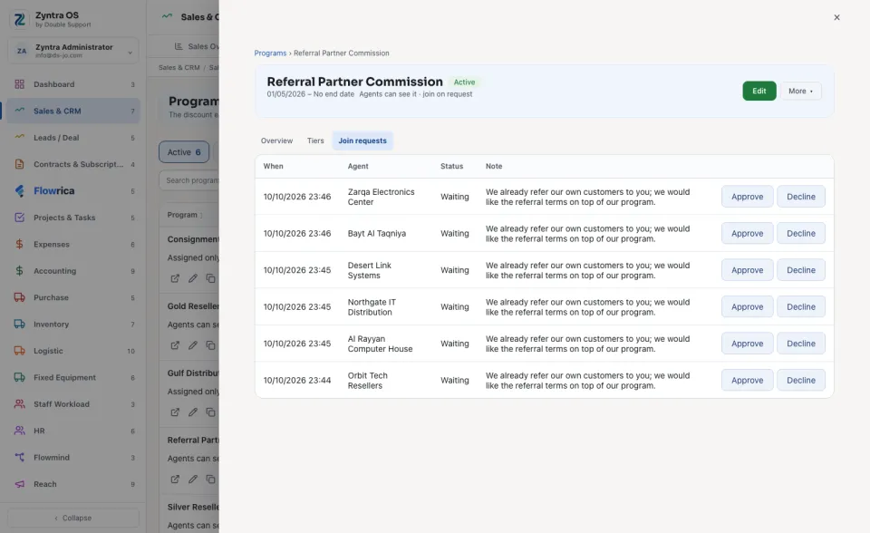Approve Zarqa Electronics Center request
This screenshot has height=533, width=870.
click(747, 197)
